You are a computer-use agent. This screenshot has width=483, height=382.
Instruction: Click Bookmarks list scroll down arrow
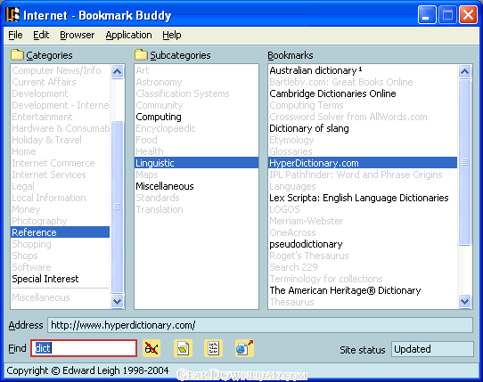point(464,301)
